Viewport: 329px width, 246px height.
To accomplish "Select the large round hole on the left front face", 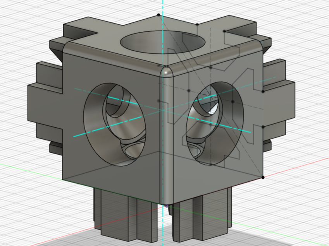I will click(115, 125).
